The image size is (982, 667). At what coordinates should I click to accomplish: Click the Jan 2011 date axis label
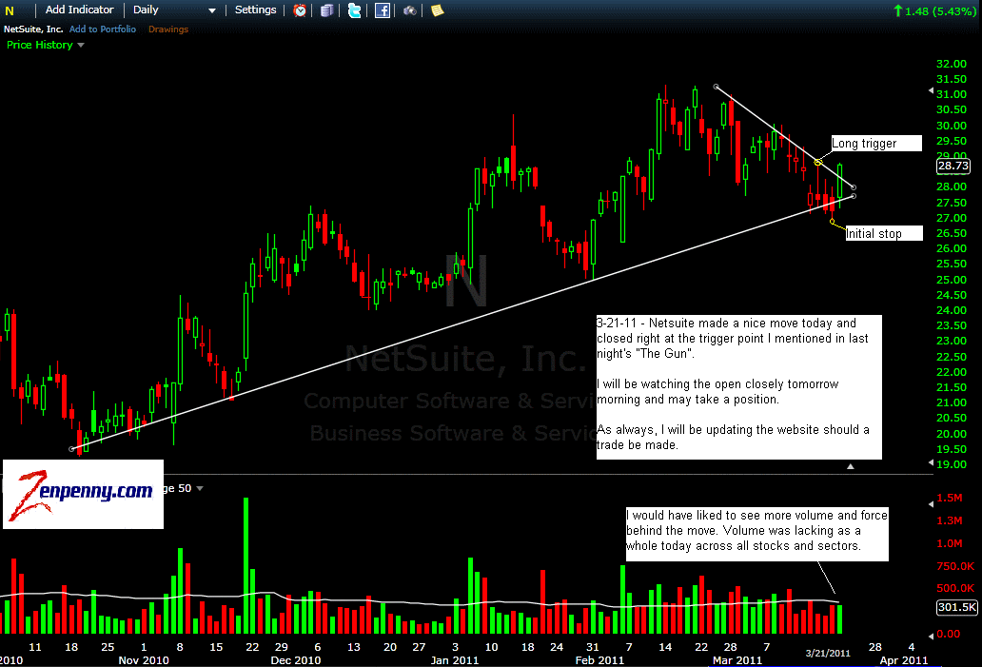pos(455,660)
